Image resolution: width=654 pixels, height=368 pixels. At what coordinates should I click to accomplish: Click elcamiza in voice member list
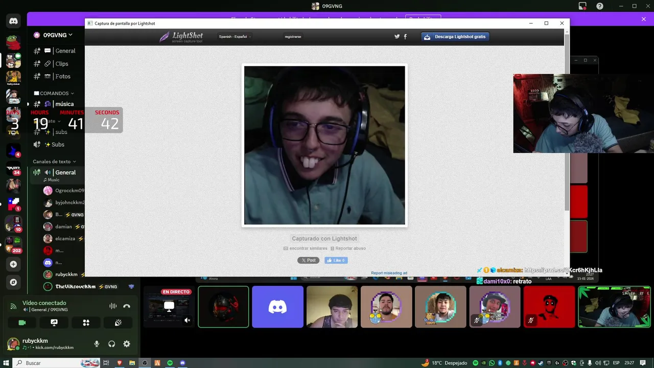63,239
